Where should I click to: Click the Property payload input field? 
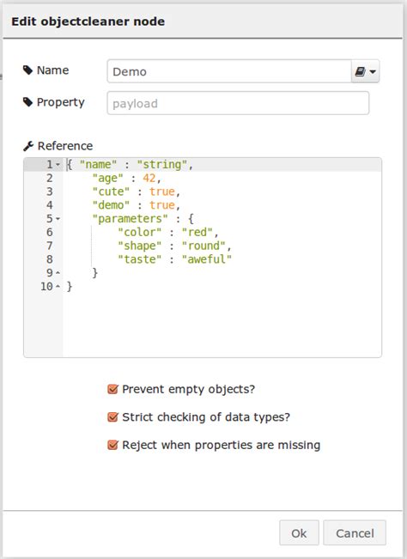238,103
